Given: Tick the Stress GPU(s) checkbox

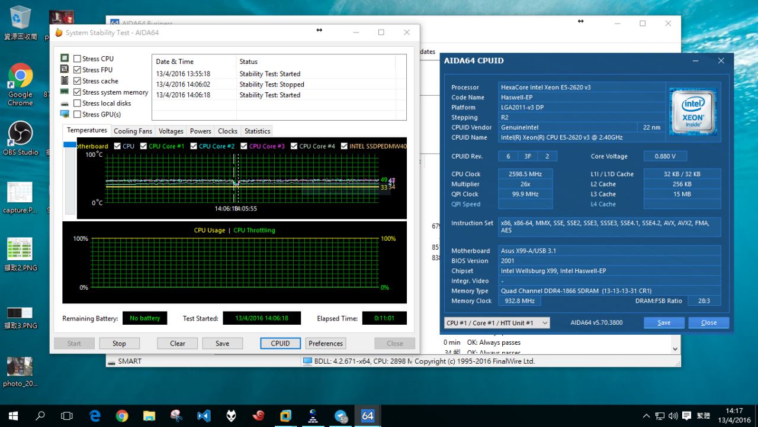Looking at the screenshot, I should 77,114.
